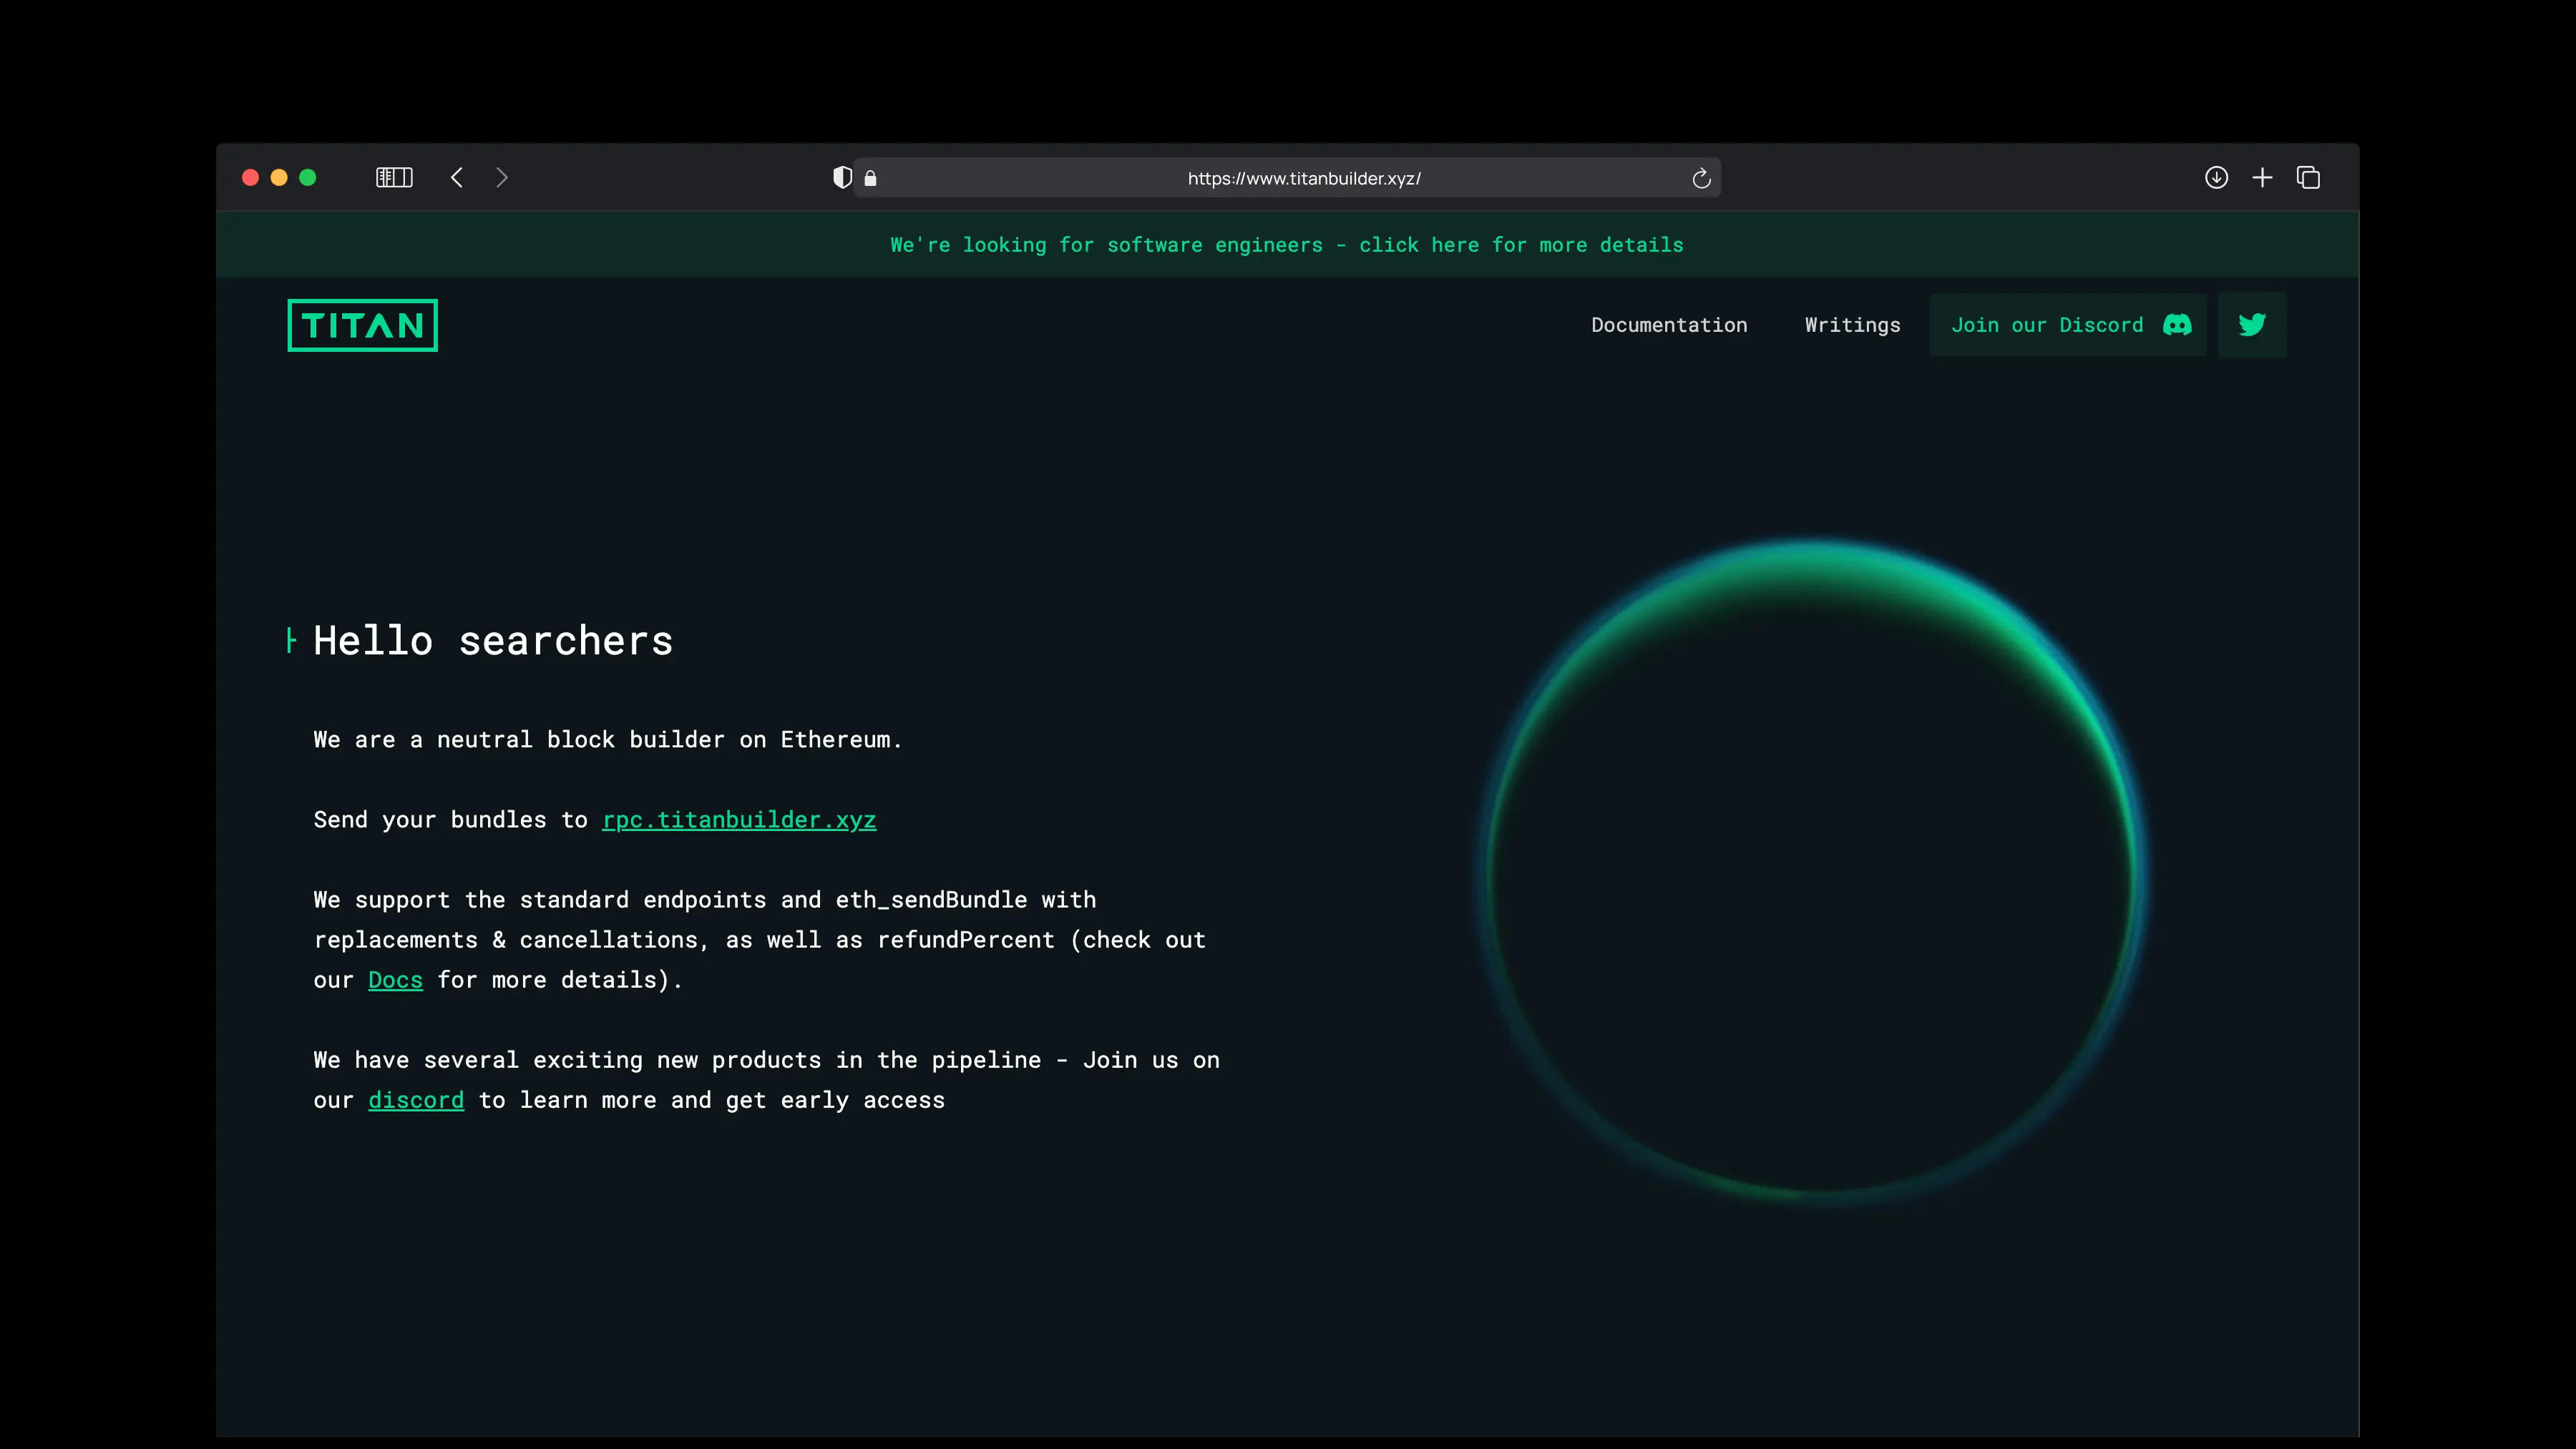This screenshot has height=1449, width=2576.
Task: Open the browser downloads icon
Action: [x=2216, y=178]
